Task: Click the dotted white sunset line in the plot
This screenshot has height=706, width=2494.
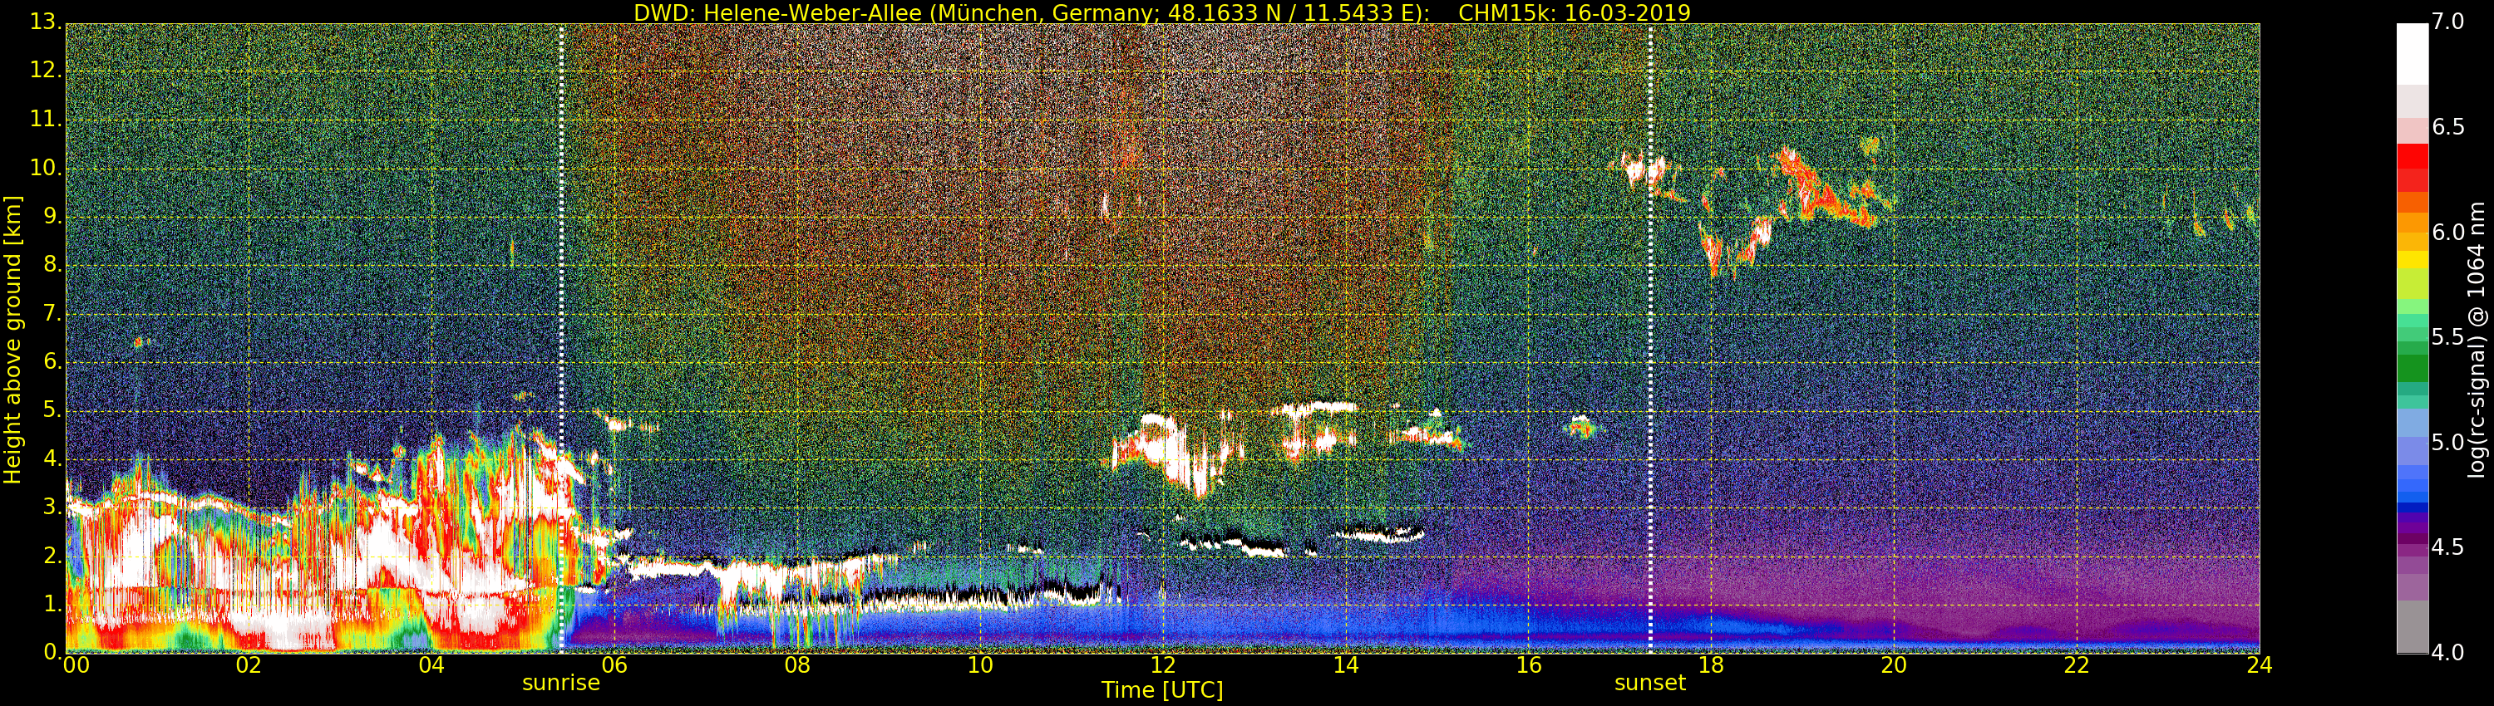Action: coord(1651,339)
